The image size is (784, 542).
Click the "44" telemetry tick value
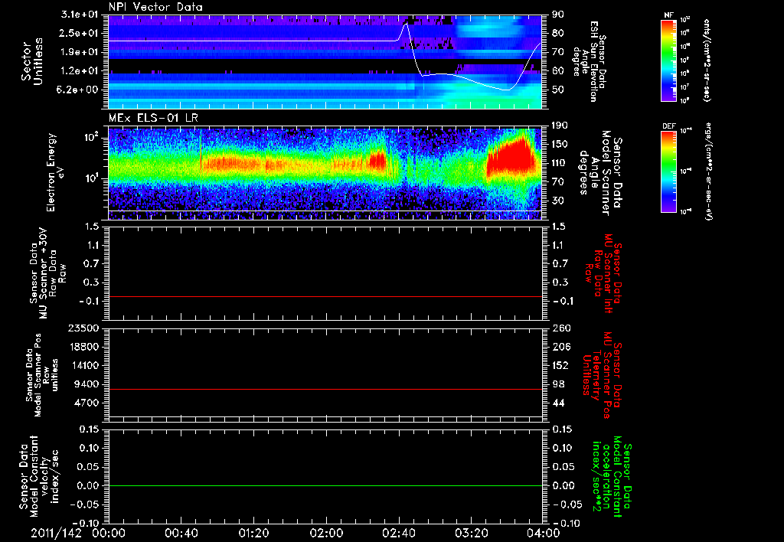pyautogui.click(x=557, y=403)
